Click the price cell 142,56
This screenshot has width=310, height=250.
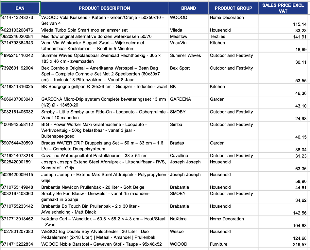pyautogui.click(x=283, y=209)
